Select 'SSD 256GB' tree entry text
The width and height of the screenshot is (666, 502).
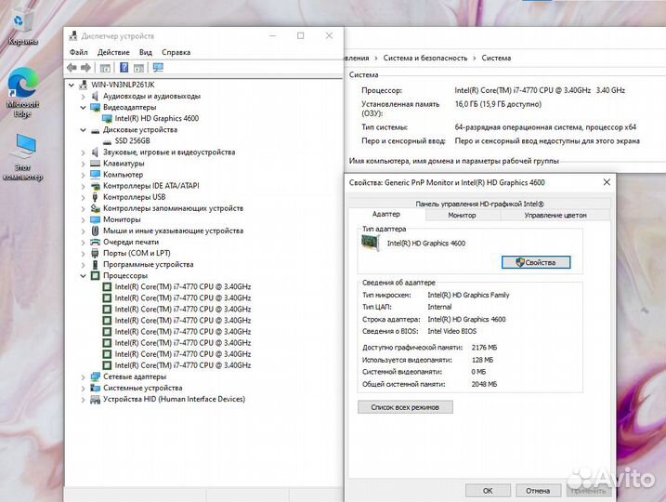[132, 141]
